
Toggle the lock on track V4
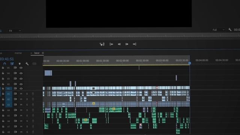point(3,73)
